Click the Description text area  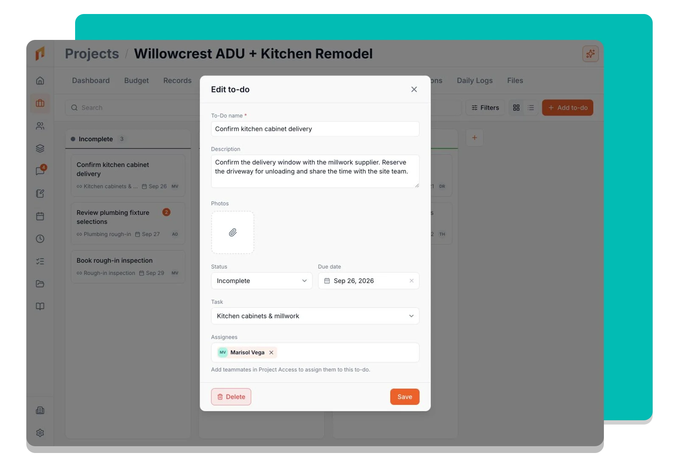point(315,171)
